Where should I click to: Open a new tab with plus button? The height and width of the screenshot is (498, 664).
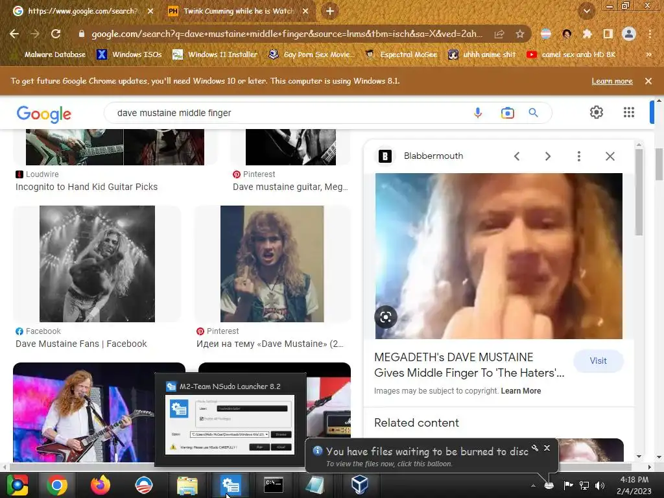coord(330,11)
